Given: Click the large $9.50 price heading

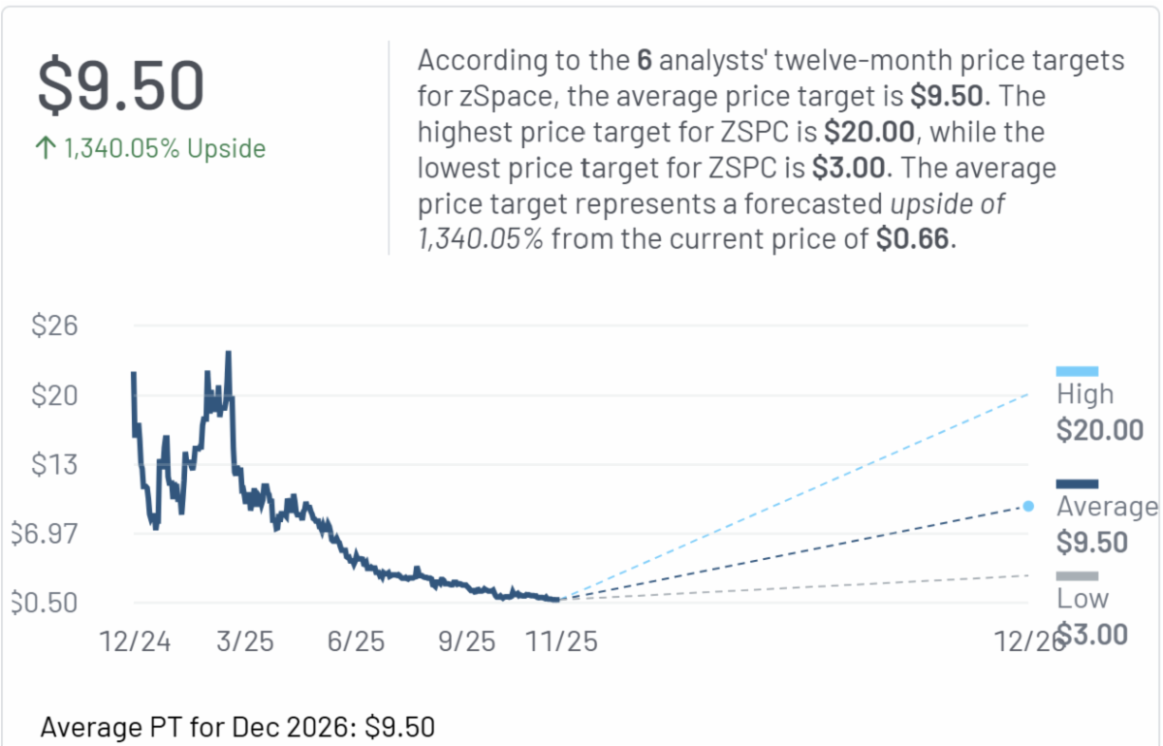Looking at the screenshot, I should point(121,84).
